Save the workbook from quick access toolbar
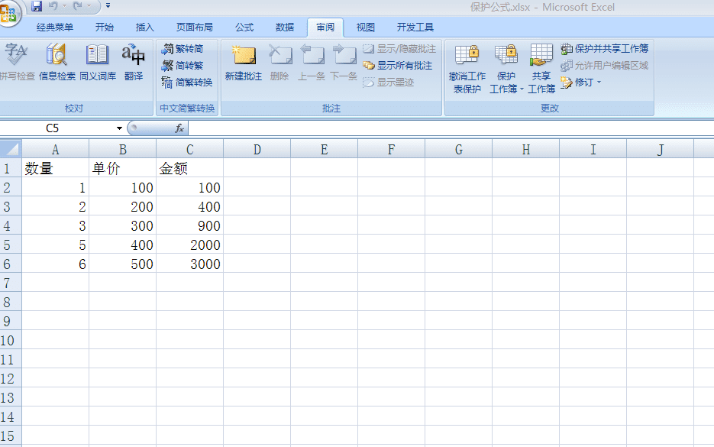 tap(37, 6)
